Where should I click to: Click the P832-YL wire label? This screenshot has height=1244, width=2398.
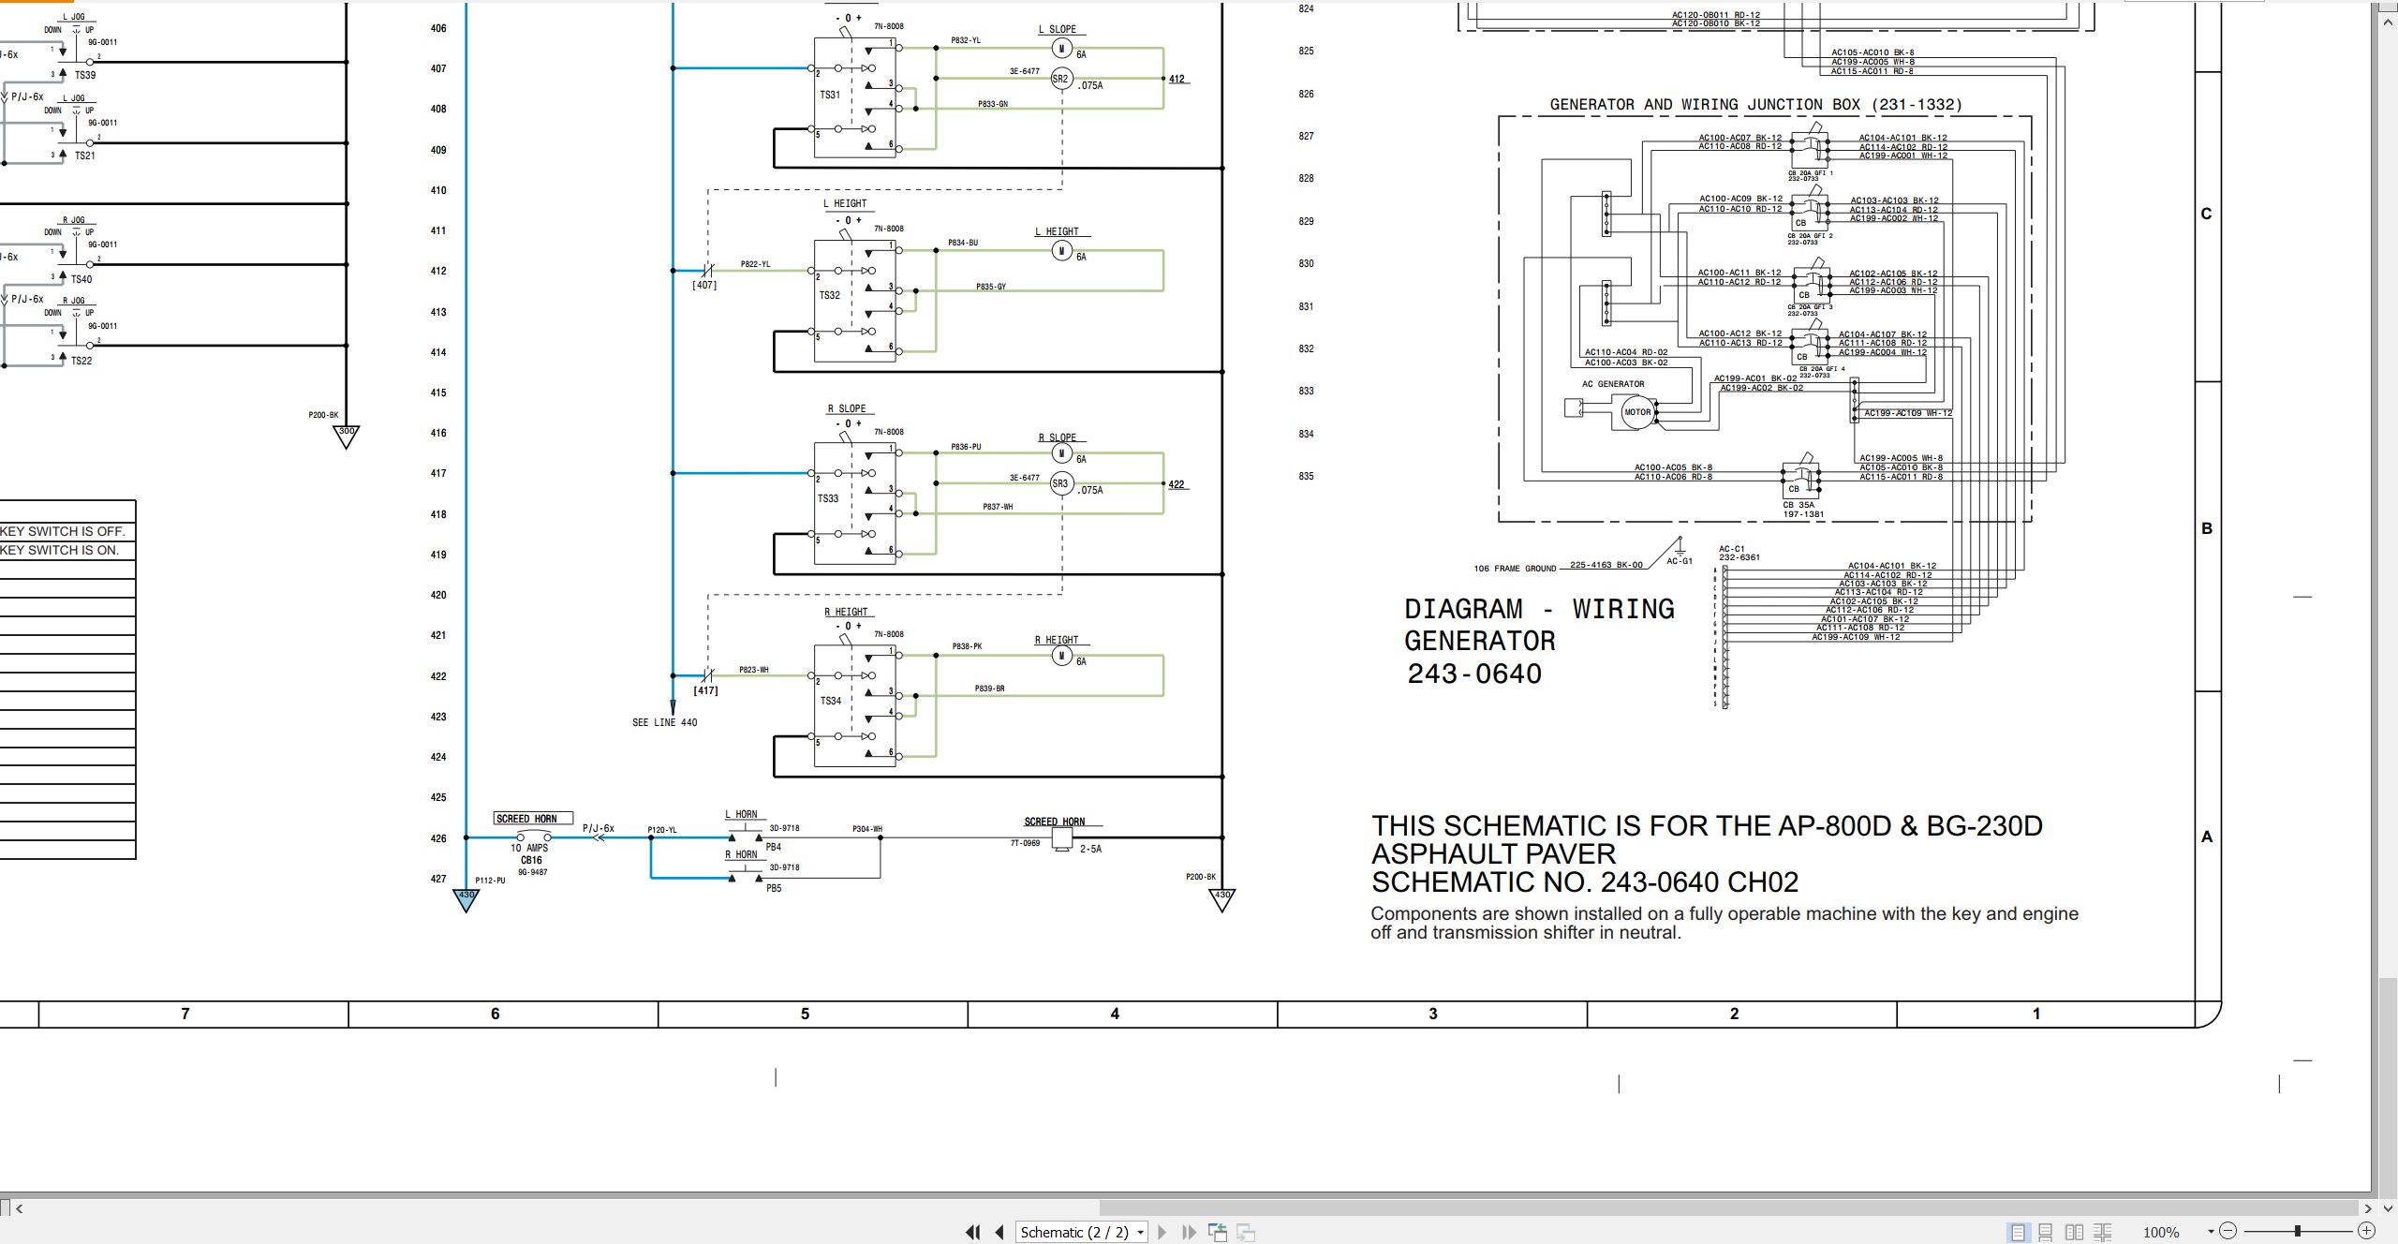(x=966, y=40)
